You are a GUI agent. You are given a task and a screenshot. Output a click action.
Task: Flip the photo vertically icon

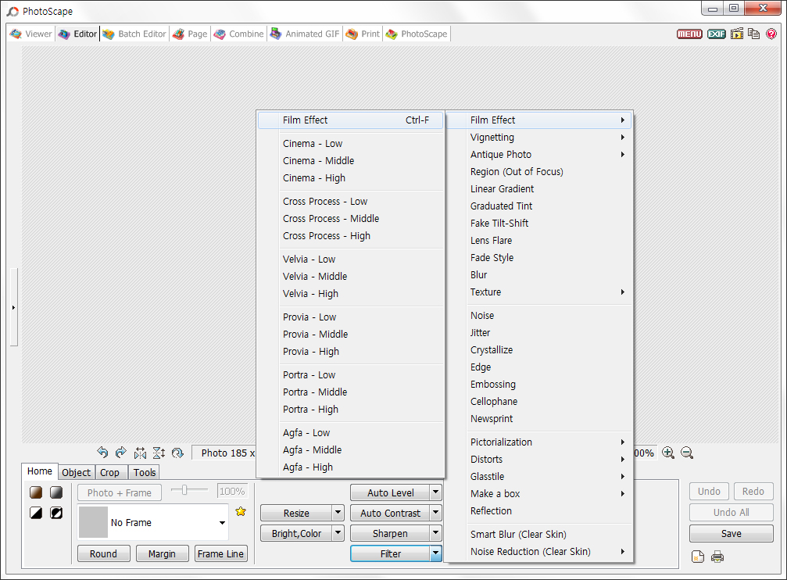pos(159,453)
